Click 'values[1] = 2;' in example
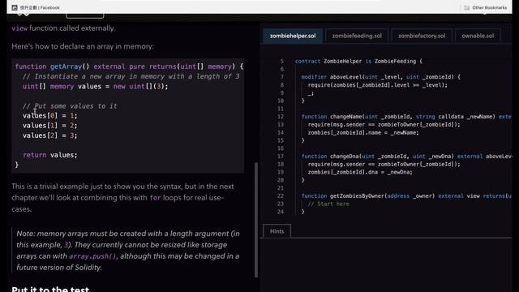Image resolution: width=519 pixels, height=292 pixels. tap(50, 126)
